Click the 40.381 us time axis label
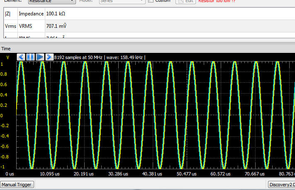The image size is (295, 190). pos(152,174)
